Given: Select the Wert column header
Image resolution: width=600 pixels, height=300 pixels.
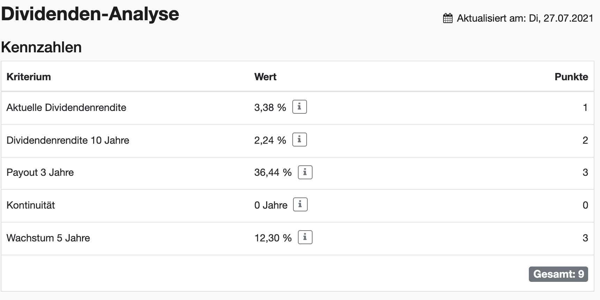Looking at the screenshot, I should pos(265,77).
